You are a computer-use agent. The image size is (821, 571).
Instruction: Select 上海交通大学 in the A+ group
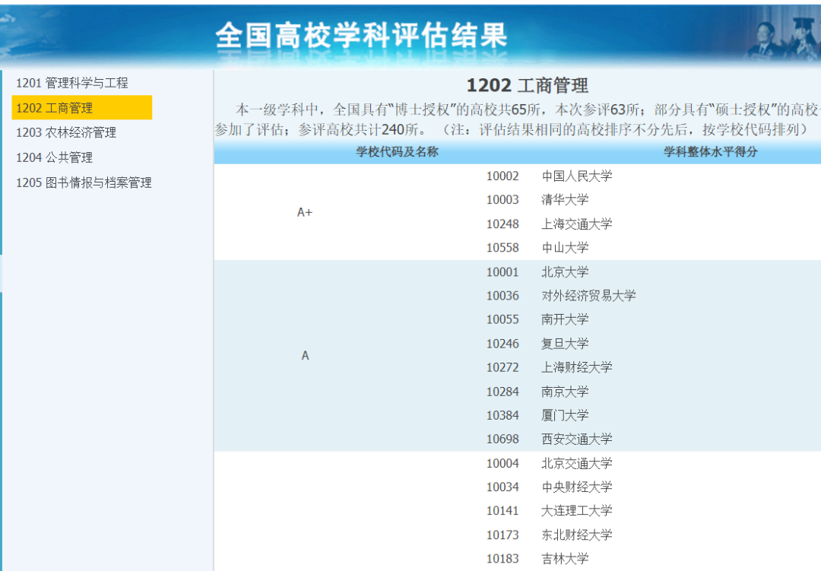[x=576, y=224]
